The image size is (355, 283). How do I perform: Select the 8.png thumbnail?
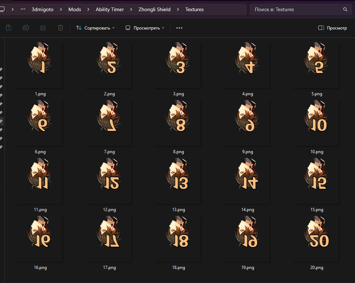[x=178, y=123]
